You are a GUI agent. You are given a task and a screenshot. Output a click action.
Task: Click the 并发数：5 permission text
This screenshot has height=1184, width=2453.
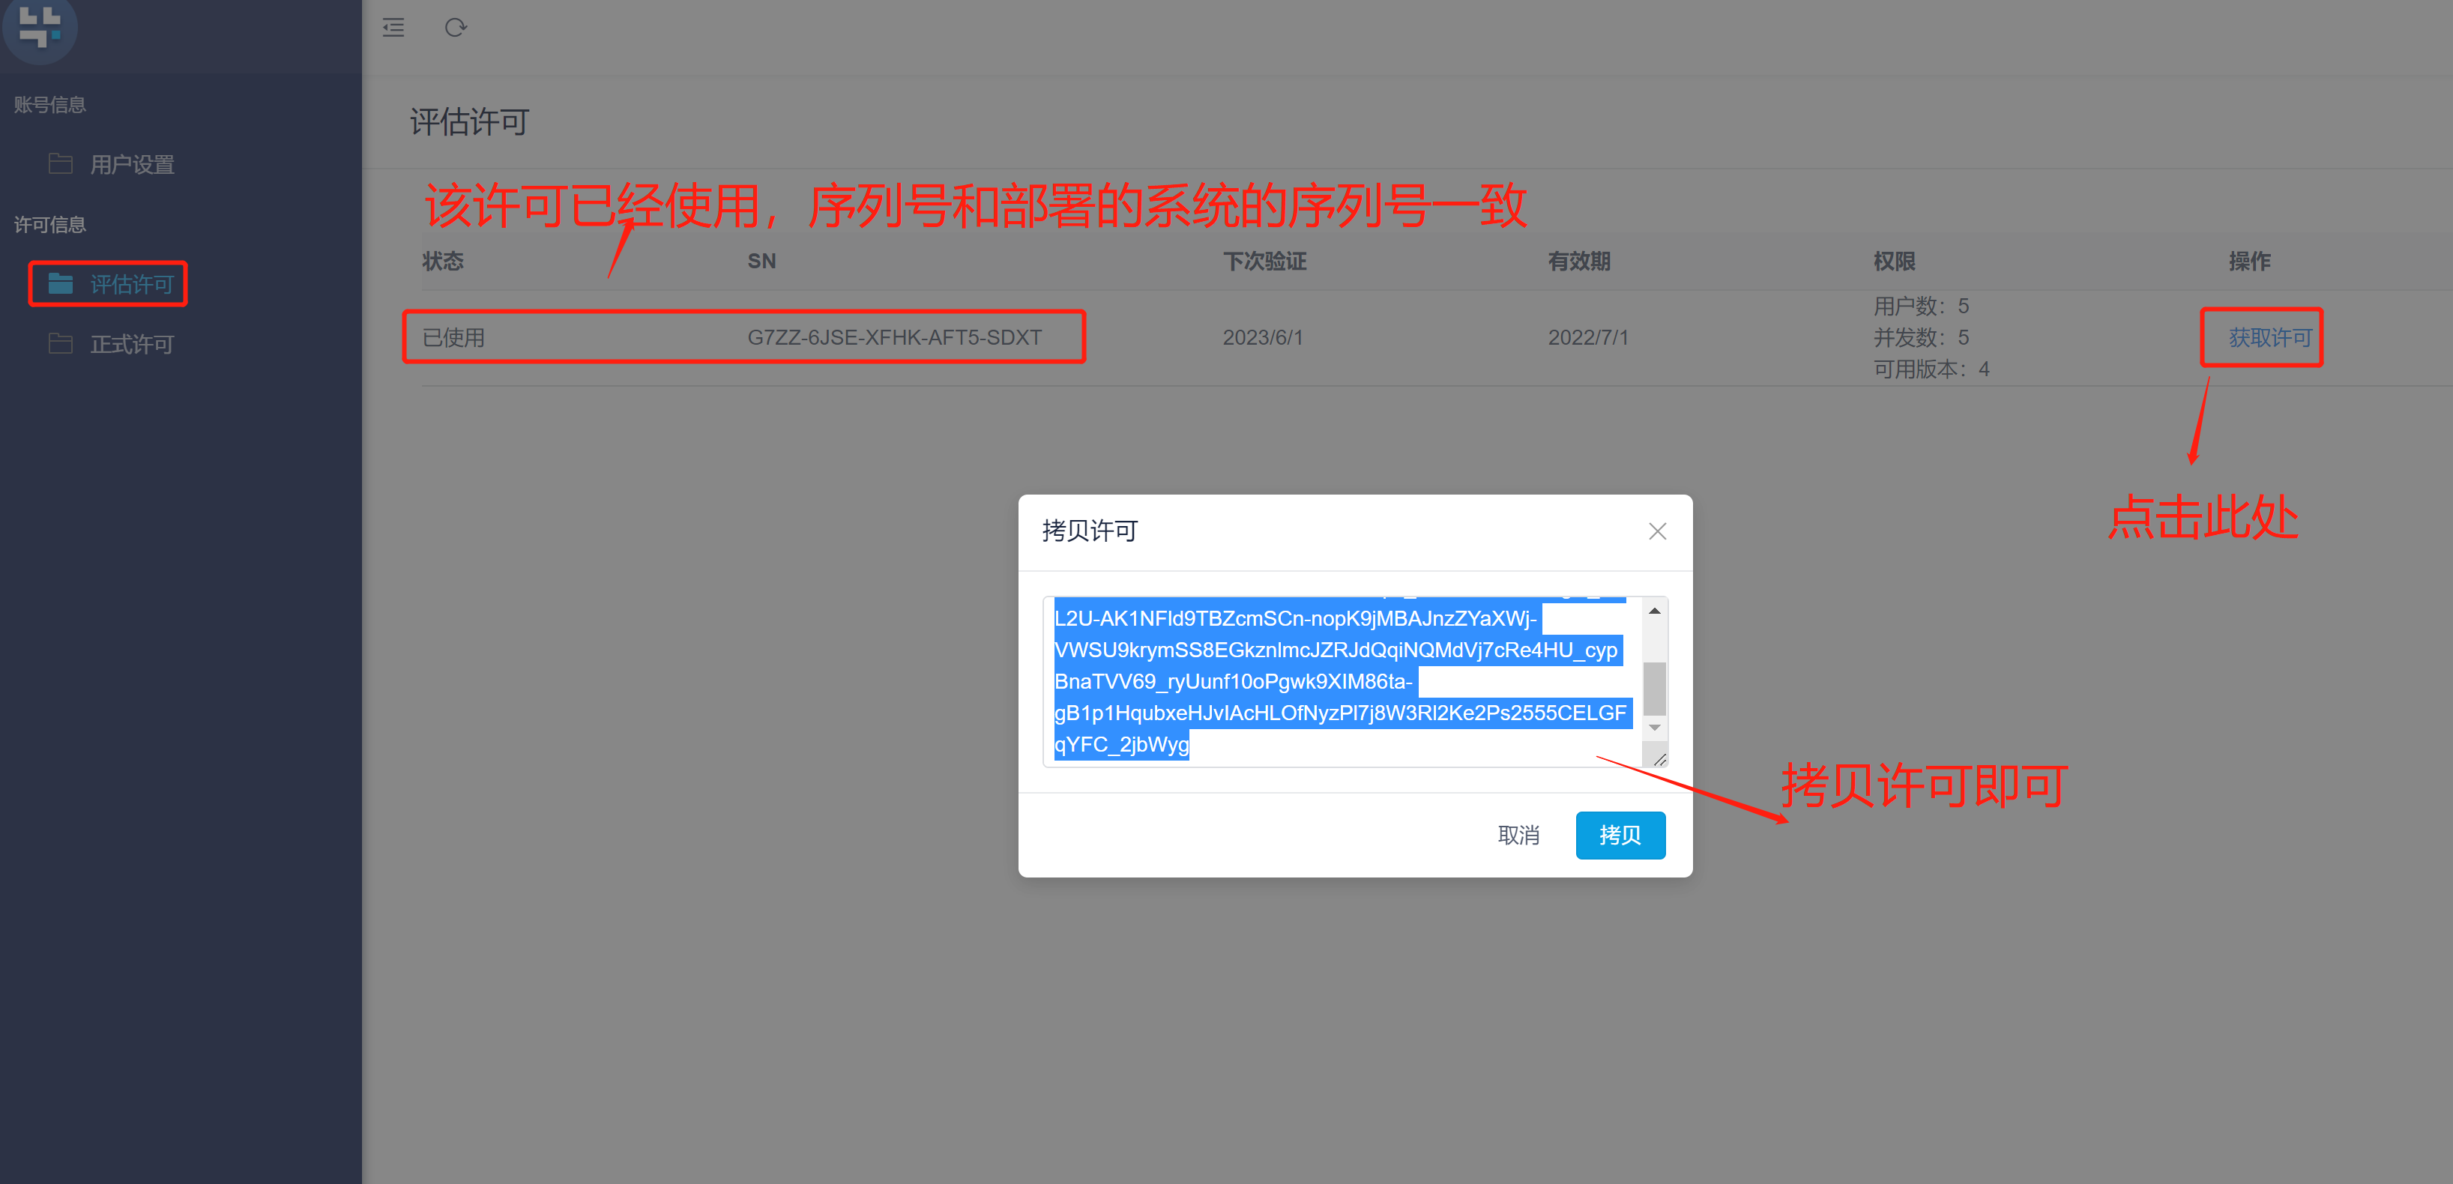point(1921,338)
